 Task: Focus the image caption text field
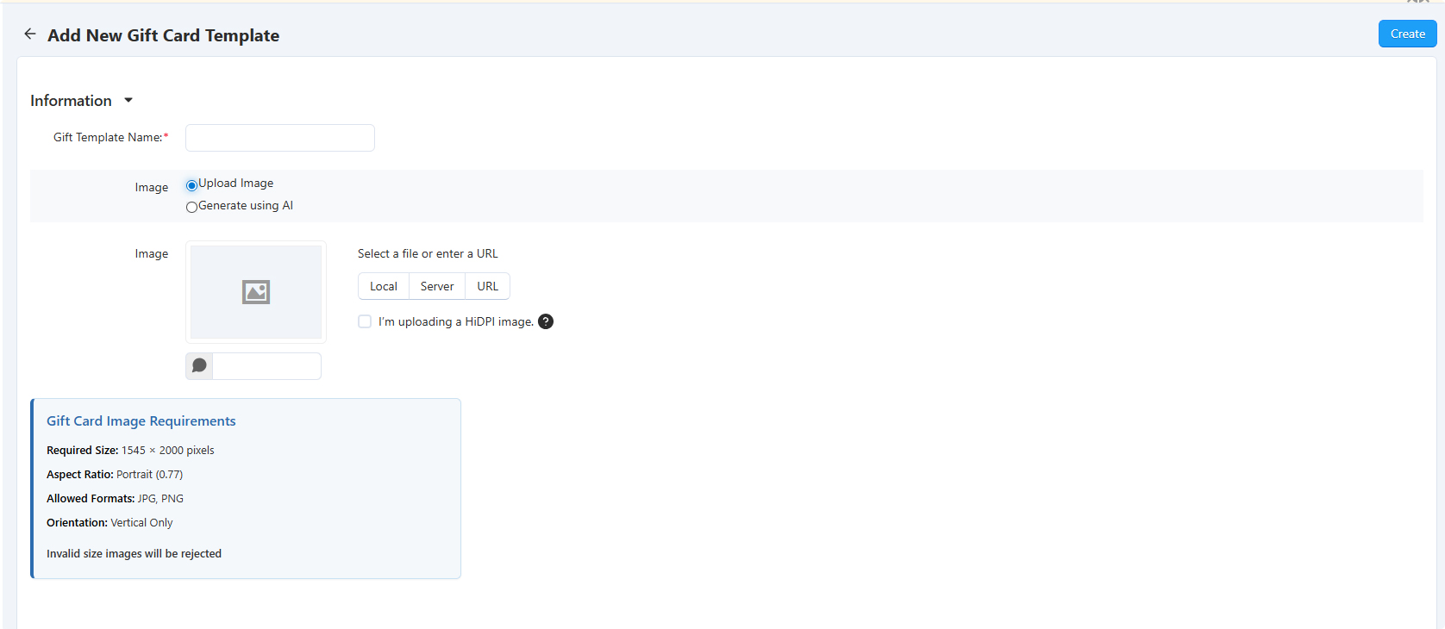(x=266, y=366)
